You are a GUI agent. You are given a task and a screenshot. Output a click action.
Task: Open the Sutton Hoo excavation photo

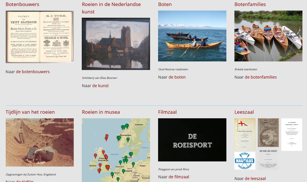coord(40,143)
